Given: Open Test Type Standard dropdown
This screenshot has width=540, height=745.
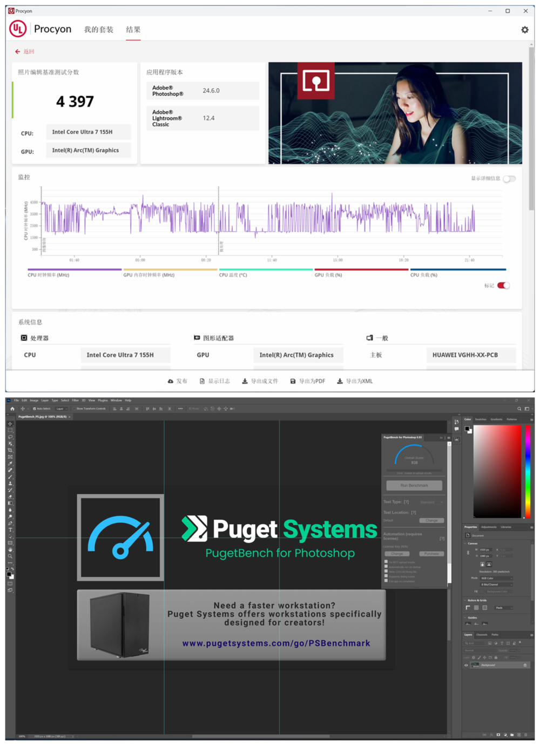Looking at the screenshot, I should click(x=431, y=502).
